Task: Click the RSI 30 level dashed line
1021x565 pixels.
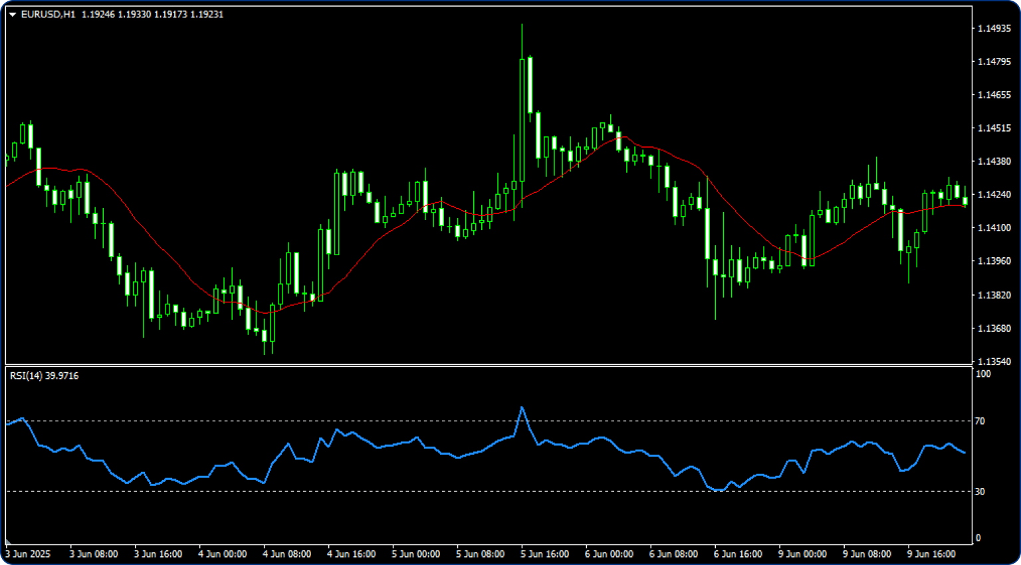Action: 399,491
